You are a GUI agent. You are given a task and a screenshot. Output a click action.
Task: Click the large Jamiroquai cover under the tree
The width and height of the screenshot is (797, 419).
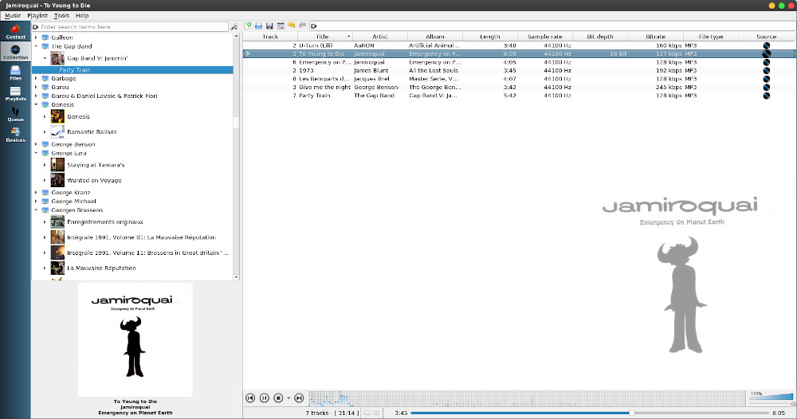[x=135, y=339]
